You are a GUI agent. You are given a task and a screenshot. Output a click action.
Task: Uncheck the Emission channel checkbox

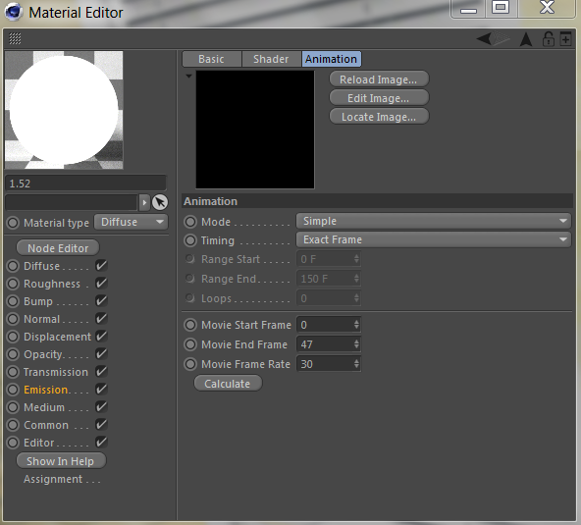(101, 389)
